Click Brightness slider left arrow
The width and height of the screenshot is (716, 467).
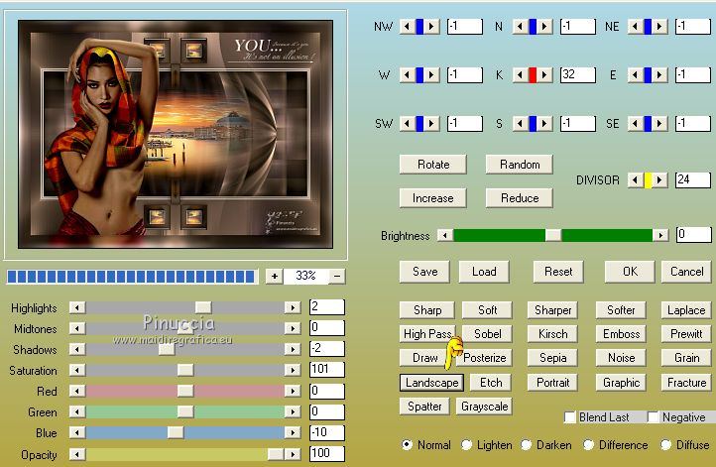pyautogui.click(x=445, y=235)
